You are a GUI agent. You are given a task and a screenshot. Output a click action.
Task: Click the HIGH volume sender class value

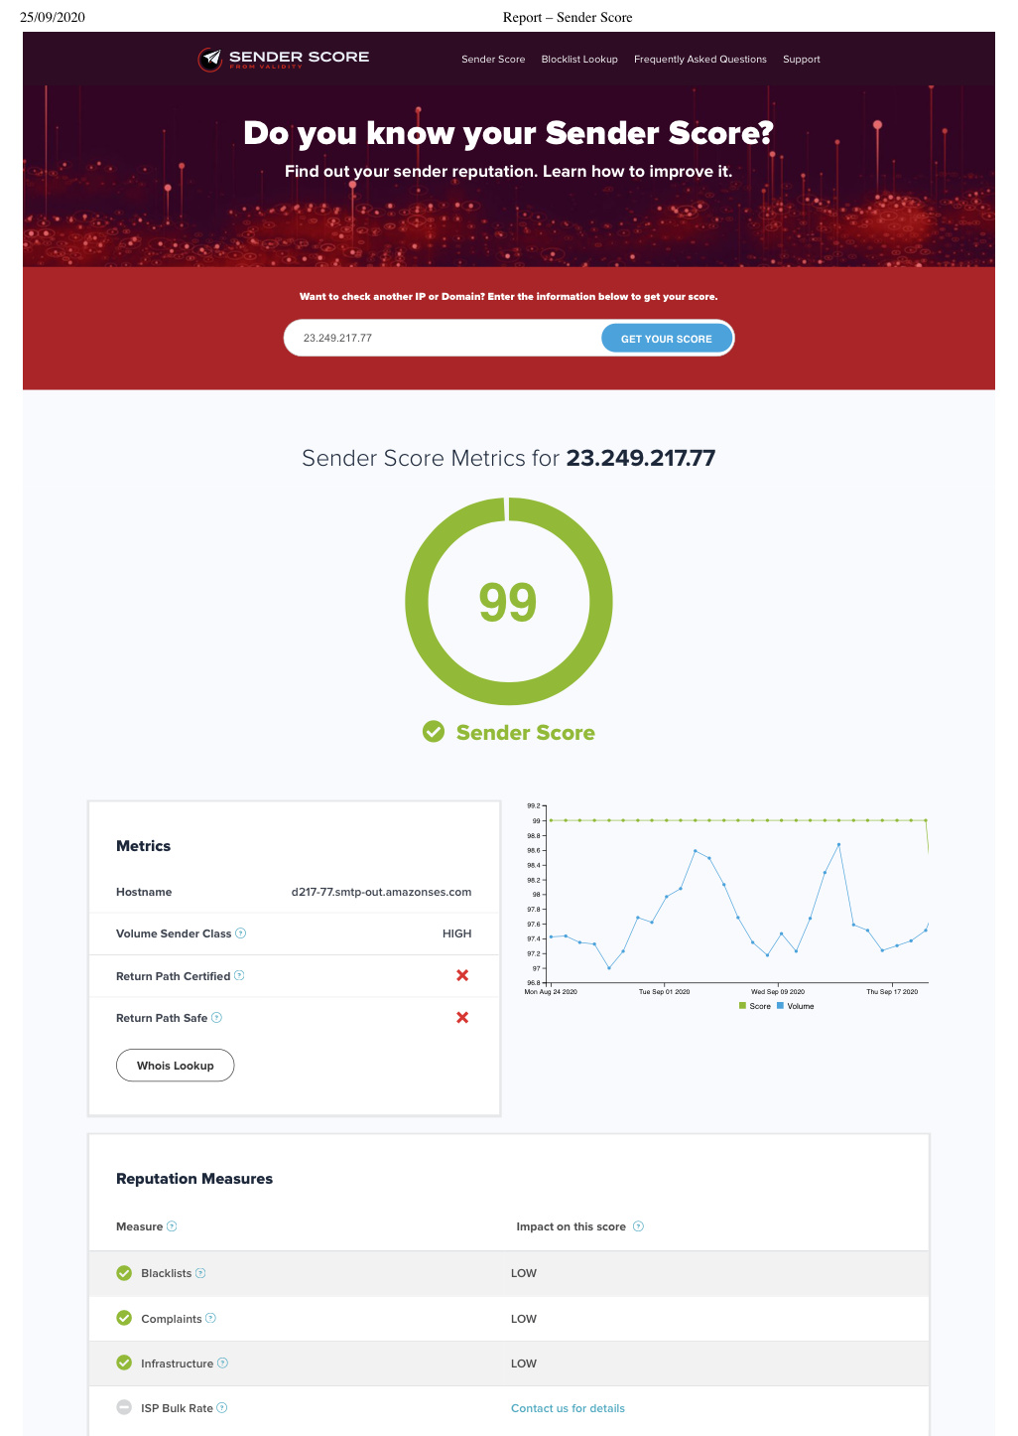pos(457,933)
